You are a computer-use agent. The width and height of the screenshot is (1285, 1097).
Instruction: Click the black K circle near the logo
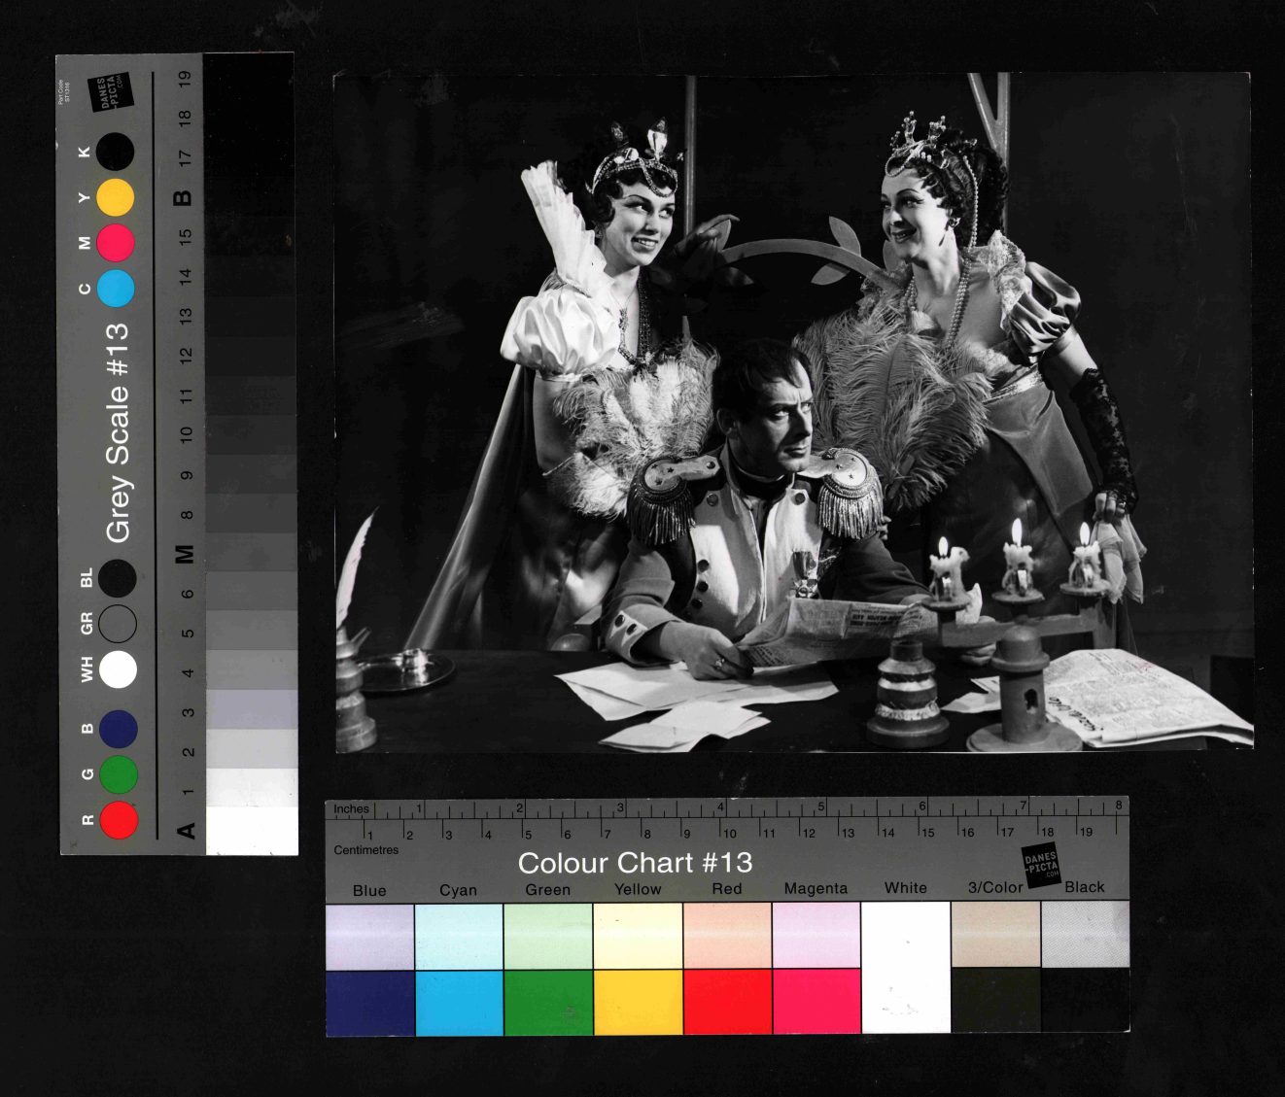[115, 152]
